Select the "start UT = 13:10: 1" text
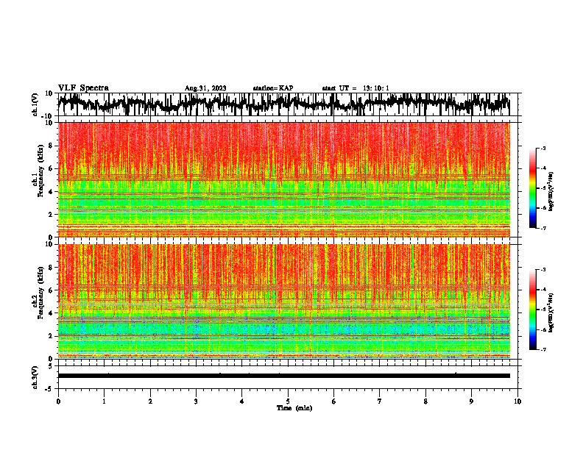Image resolution: width=583 pixels, height=450 pixels. point(356,88)
